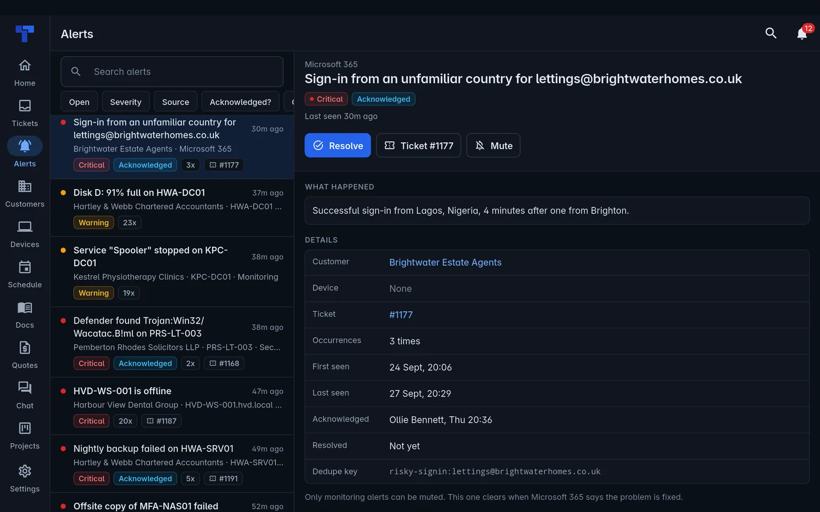Screen dimensions: 820x512
Task: Click the dedupe key value text
Action: coord(495,472)
